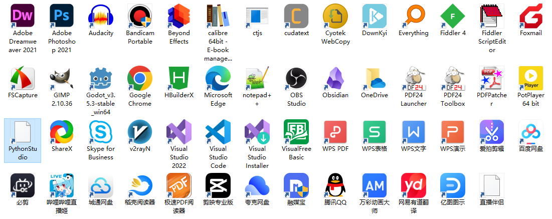
Task: Click the Skype for Business icon
Action: [x=101, y=132]
